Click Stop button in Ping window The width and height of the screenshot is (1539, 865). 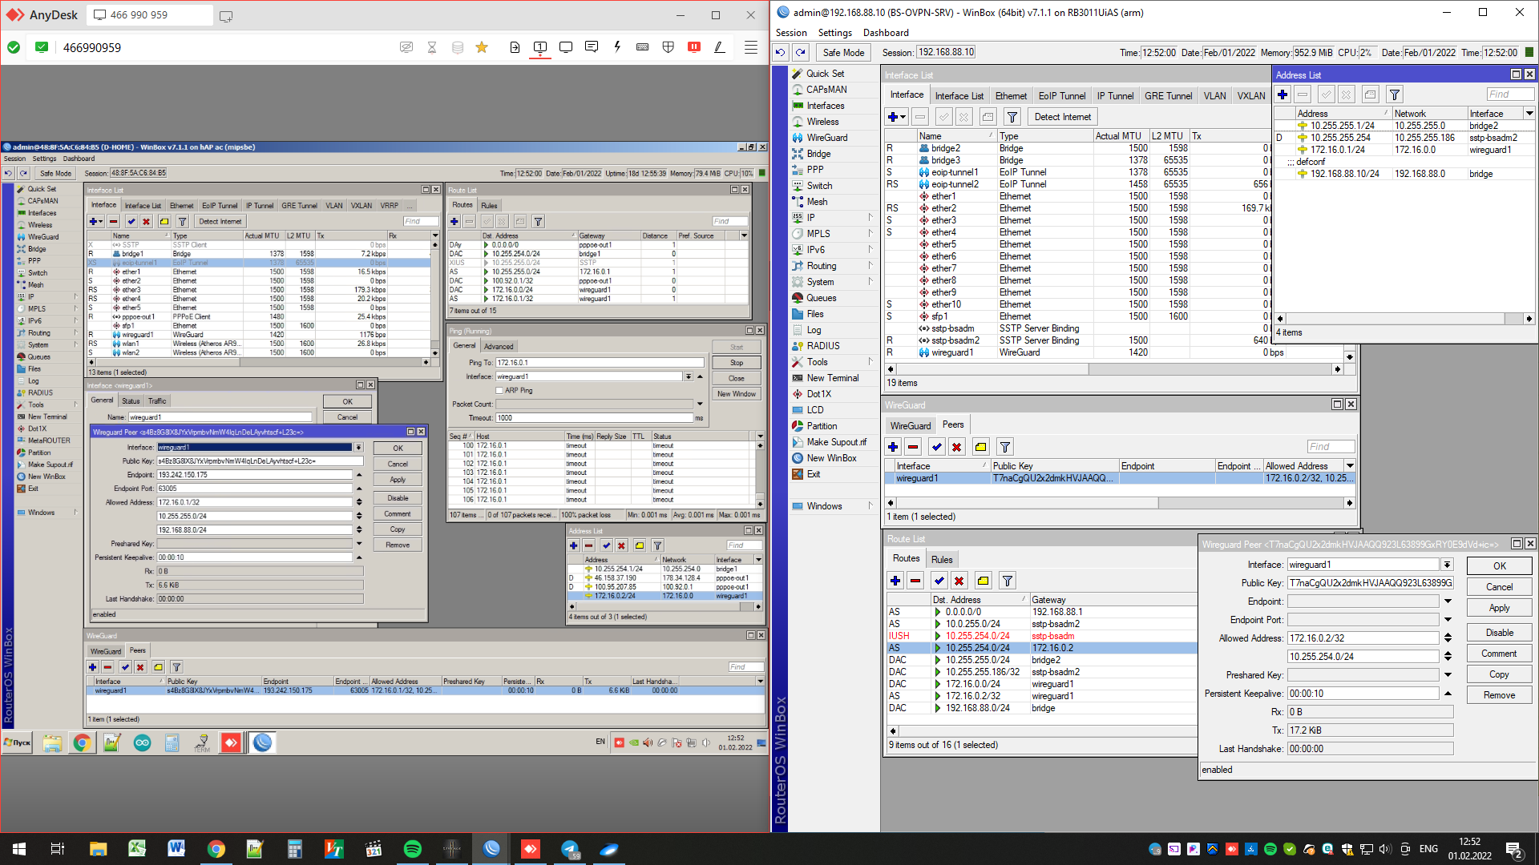coord(737,363)
